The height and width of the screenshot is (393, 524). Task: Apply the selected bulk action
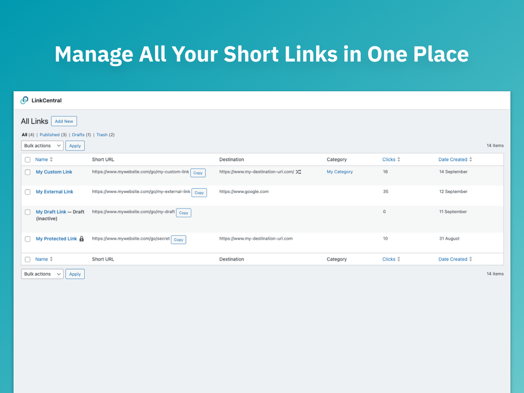coord(75,145)
